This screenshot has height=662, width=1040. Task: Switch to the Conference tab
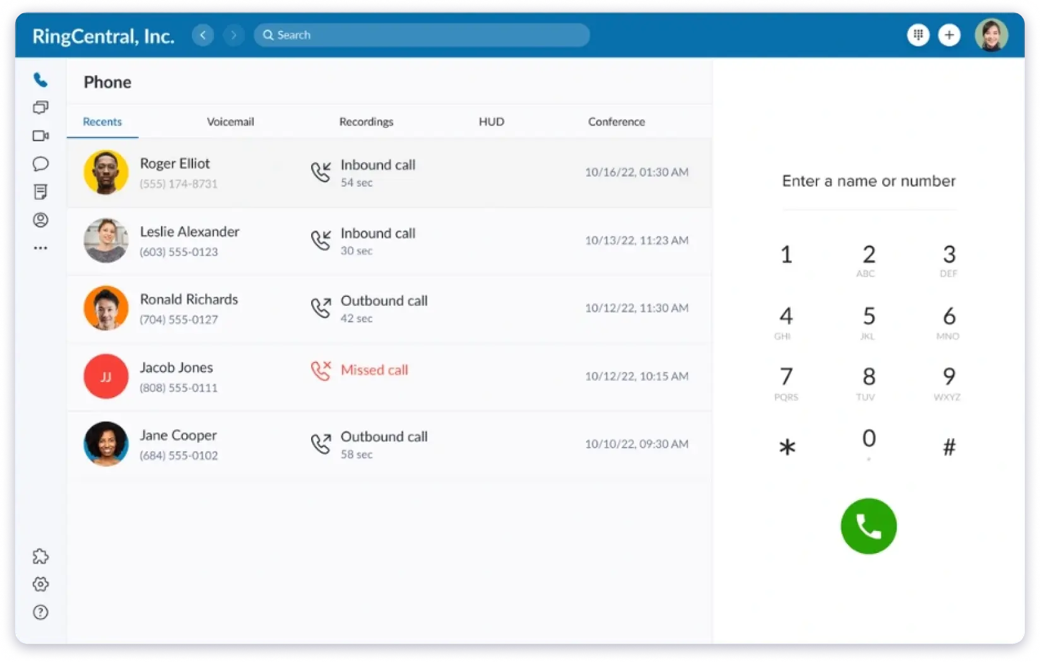click(617, 122)
